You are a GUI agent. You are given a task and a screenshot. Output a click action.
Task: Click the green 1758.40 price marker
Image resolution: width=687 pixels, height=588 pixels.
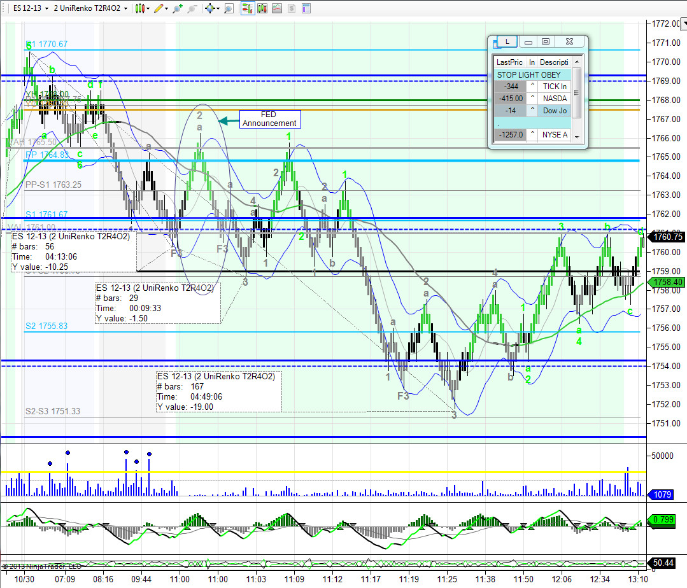[667, 282]
